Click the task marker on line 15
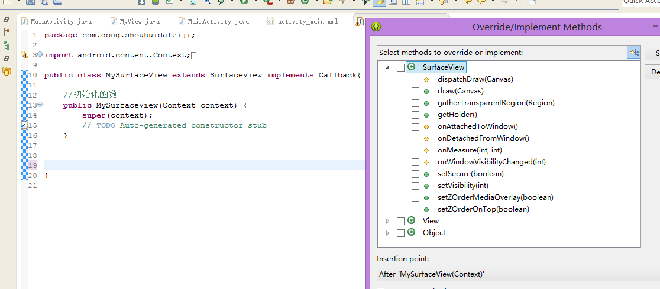 pyautogui.click(x=24, y=125)
